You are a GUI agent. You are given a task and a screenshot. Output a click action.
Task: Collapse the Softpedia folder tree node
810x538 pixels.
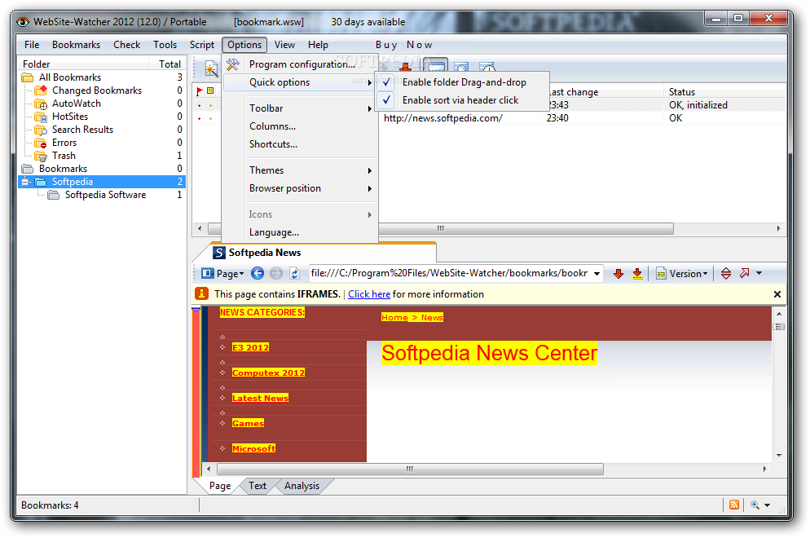(x=25, y=182)
